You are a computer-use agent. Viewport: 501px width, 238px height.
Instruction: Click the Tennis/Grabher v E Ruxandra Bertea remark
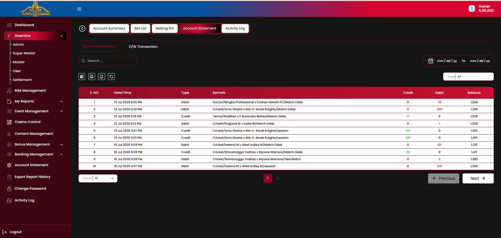pos(249,116)
